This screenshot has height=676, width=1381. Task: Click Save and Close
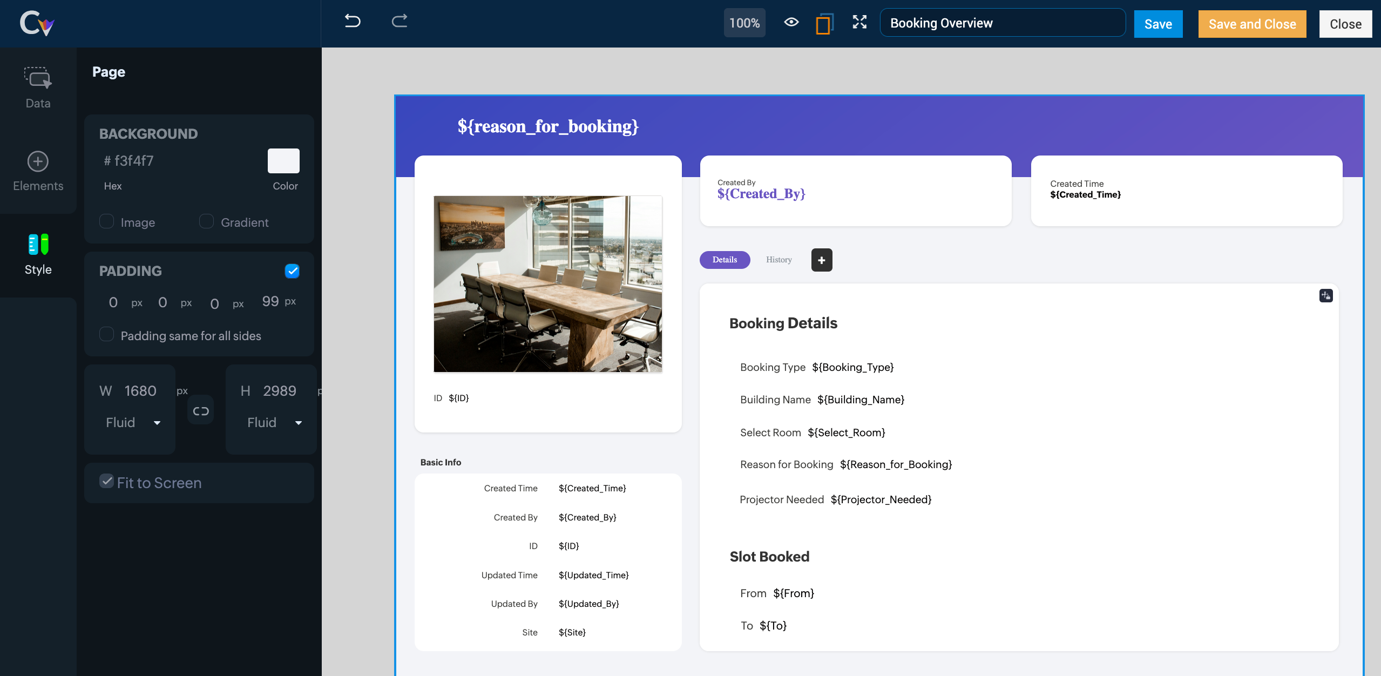pyautogui.click(x=1252, y=24)
